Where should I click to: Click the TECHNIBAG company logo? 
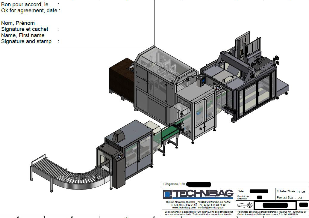tap(198, 194)
